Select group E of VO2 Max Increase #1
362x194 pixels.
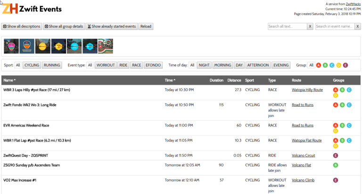336,180
